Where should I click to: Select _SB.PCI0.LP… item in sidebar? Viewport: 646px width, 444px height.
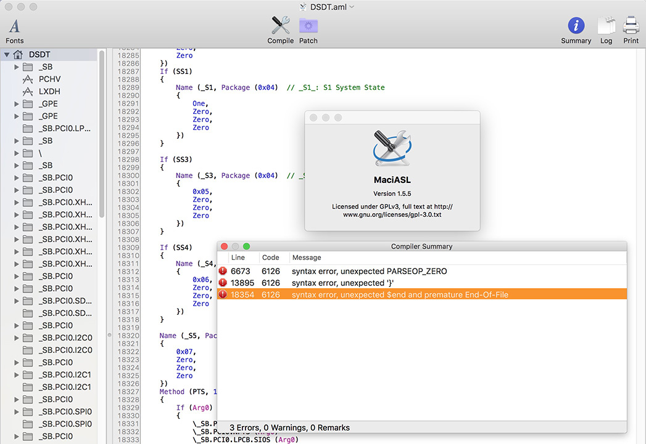pyautogui.click(x=64, y=128)
